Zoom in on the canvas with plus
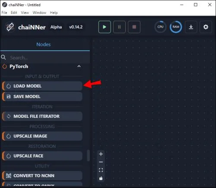 pyautogui.click(x=101, y=154)
